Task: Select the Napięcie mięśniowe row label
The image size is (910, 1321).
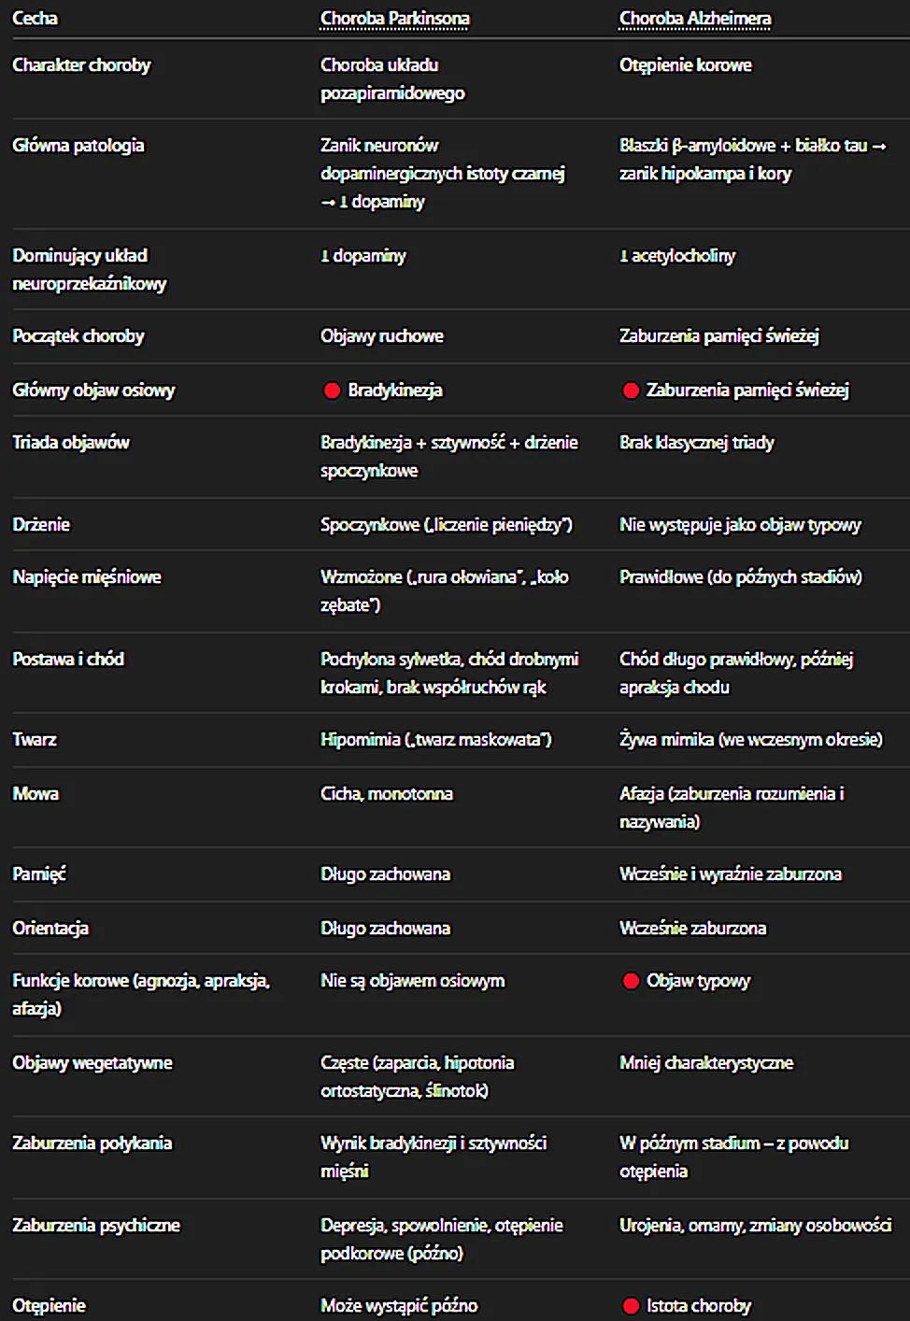Action: [87, 577]
